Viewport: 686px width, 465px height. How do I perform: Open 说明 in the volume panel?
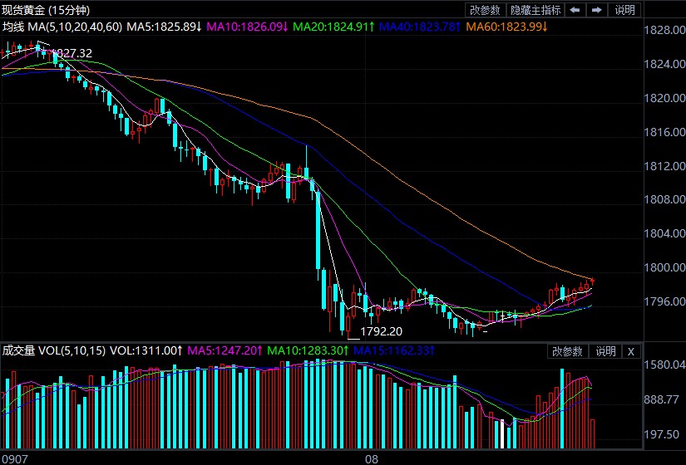(x=605, y=351)
